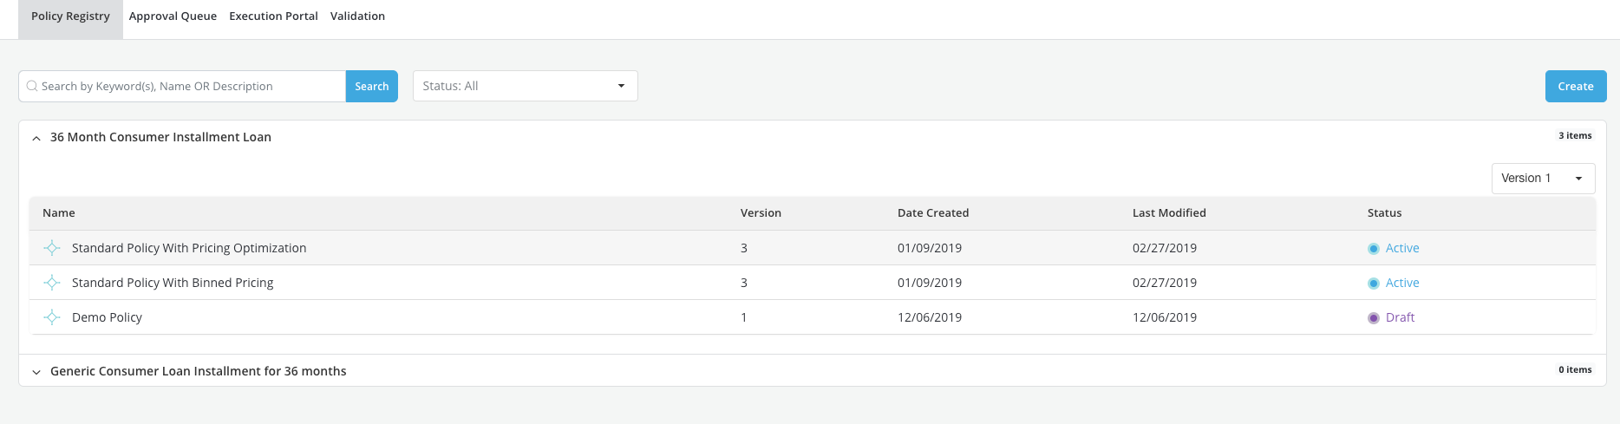Click policy icon beside Standard Policy With Binned Pricing
The height and width of the screenshot is (424, 1620).
point(52,283)
